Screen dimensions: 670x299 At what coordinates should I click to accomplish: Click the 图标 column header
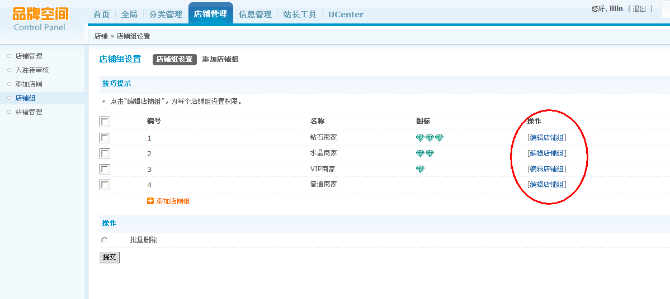pos(423,121)
